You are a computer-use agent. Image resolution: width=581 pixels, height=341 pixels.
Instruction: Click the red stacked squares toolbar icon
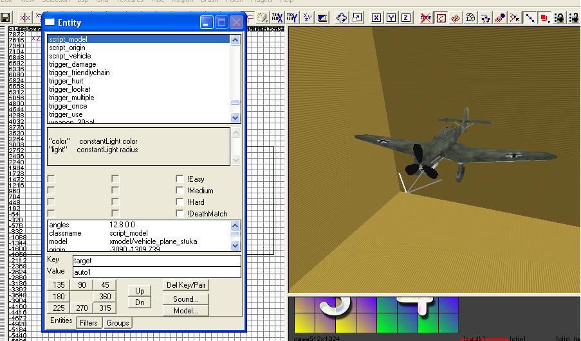(x=544, y=17)
